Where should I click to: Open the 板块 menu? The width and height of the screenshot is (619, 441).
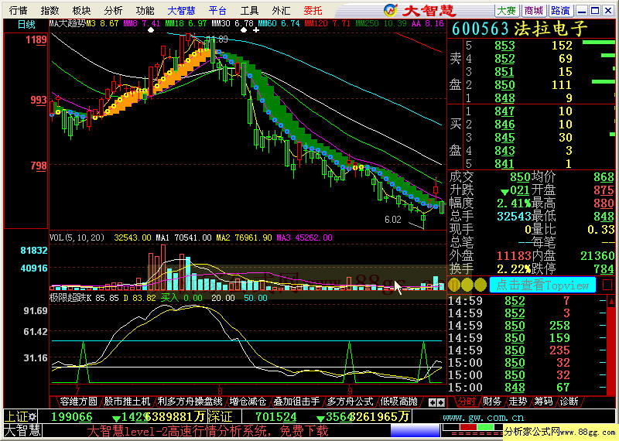click(81, 10)
